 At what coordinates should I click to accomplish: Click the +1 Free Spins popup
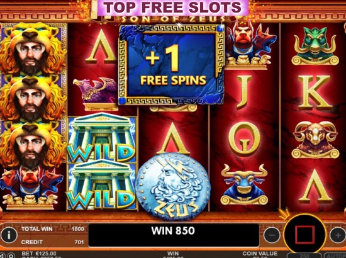click(172, 64)
